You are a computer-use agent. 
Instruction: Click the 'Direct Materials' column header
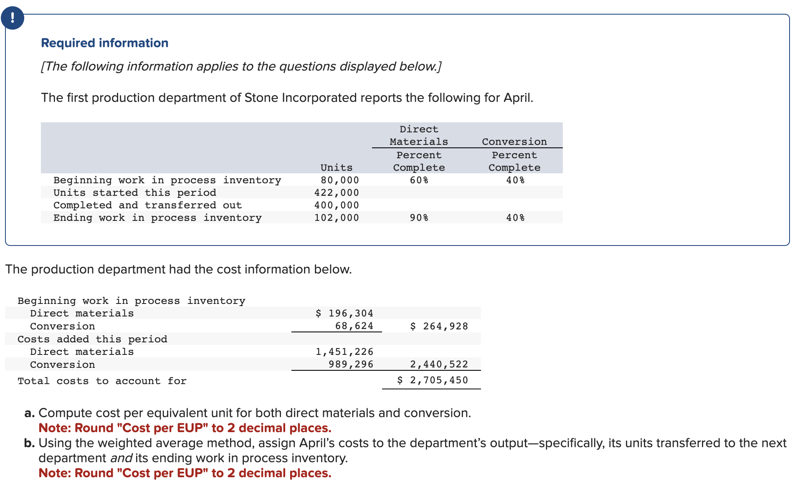click(419, 135)
